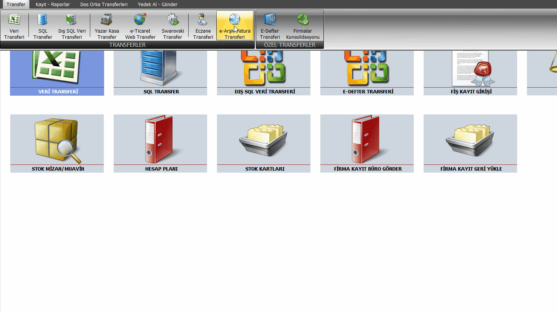This screenshot has width=557, height=312.
Task: Open the Stok Kartları tile
Action: (x=264, y=143)
